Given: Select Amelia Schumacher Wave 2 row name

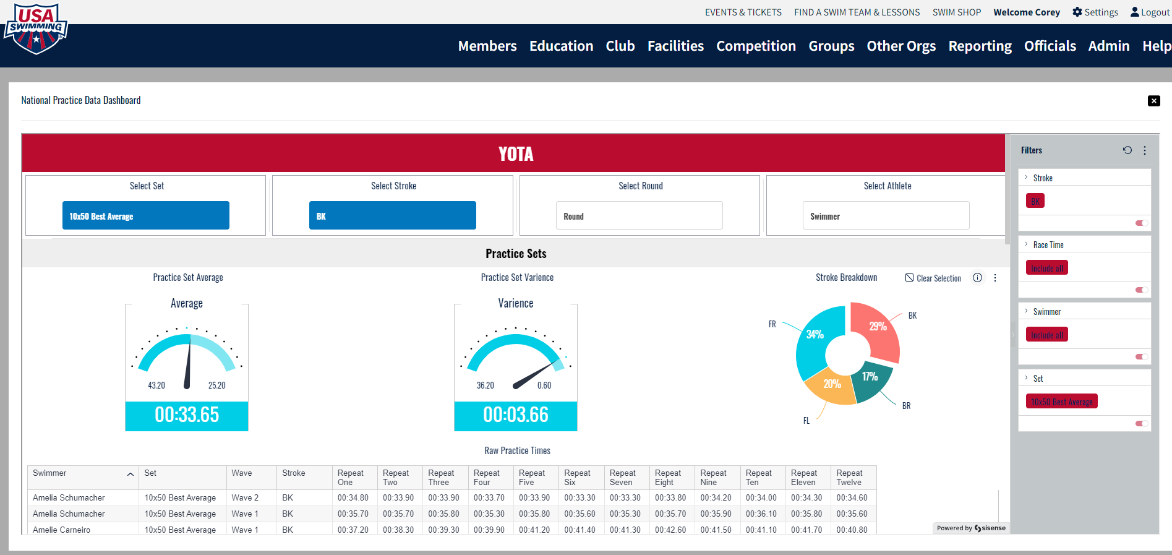Looking at the screenshot, I should [x=69, y=497].
